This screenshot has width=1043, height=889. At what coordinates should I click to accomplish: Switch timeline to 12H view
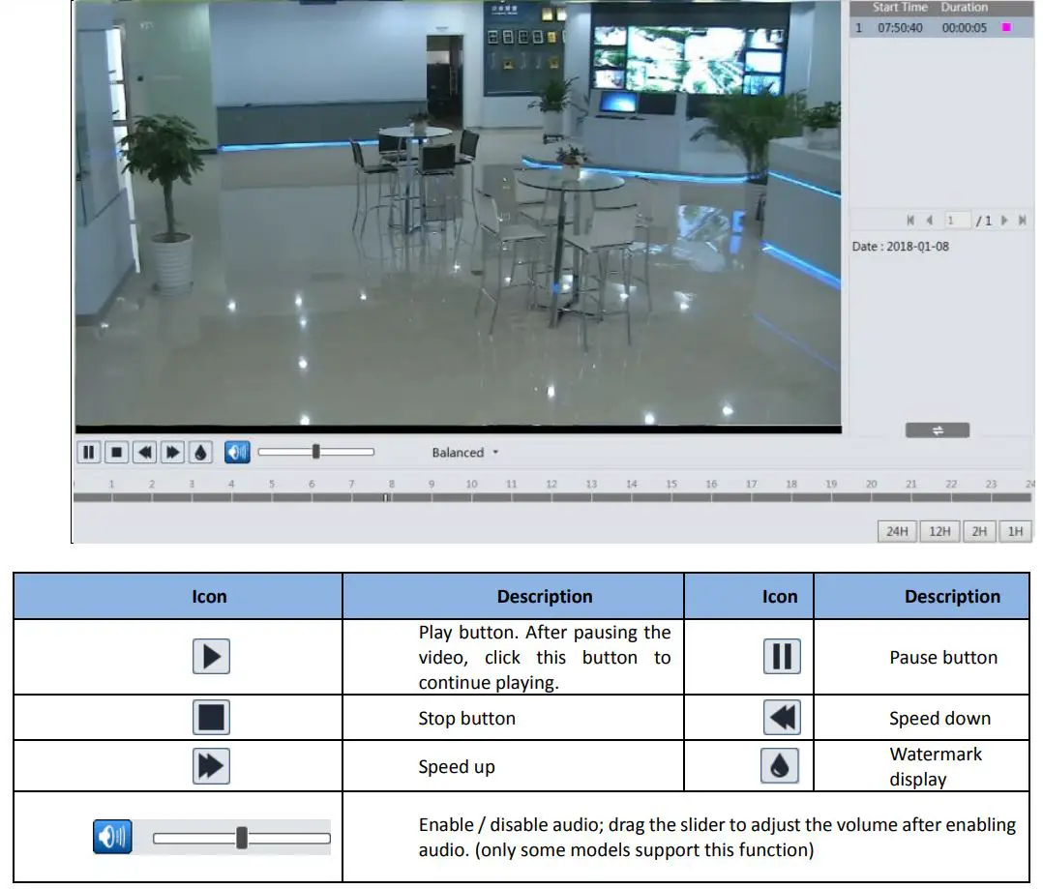coord(938,530)
